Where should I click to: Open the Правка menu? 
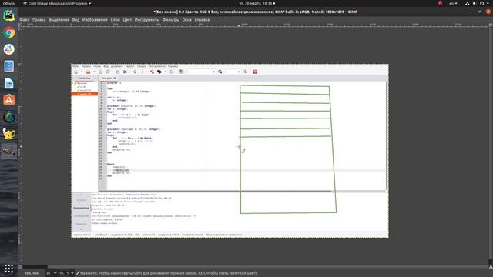[39, 19]
